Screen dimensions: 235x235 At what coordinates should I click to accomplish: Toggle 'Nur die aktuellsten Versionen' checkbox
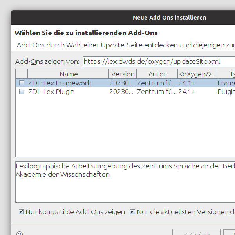[x=133, y=212]
